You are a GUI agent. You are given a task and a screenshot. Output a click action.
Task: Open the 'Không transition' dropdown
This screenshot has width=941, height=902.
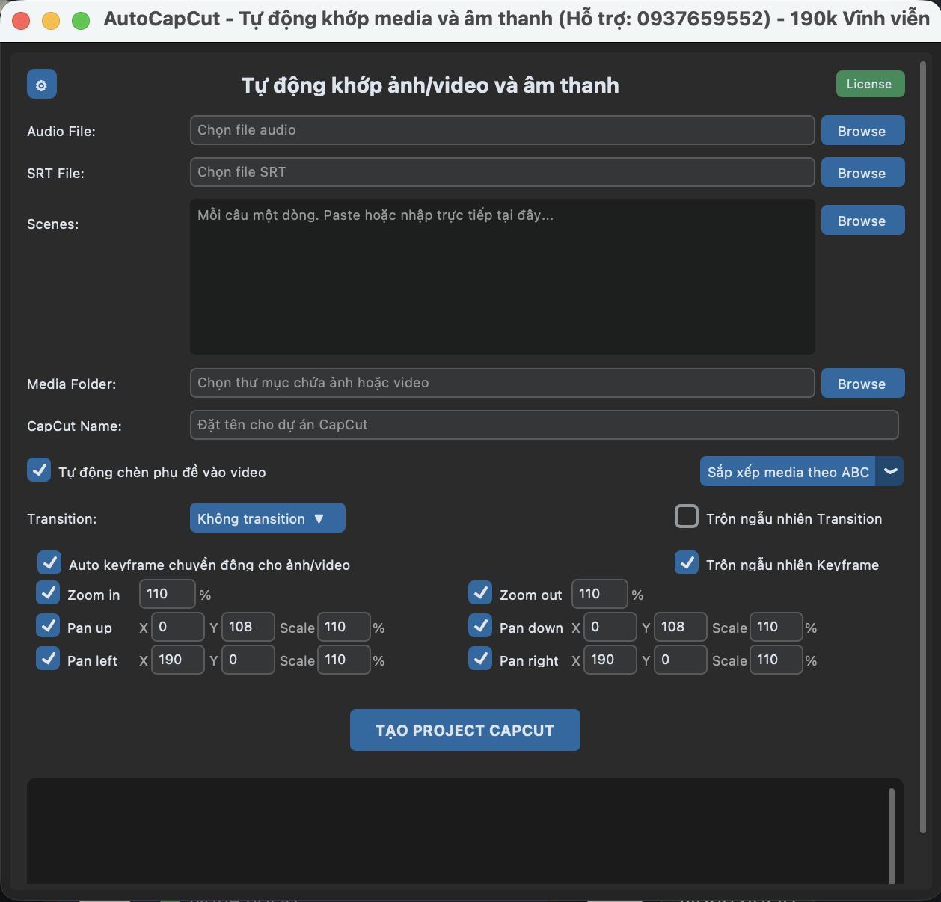click(x=267, y=518)
